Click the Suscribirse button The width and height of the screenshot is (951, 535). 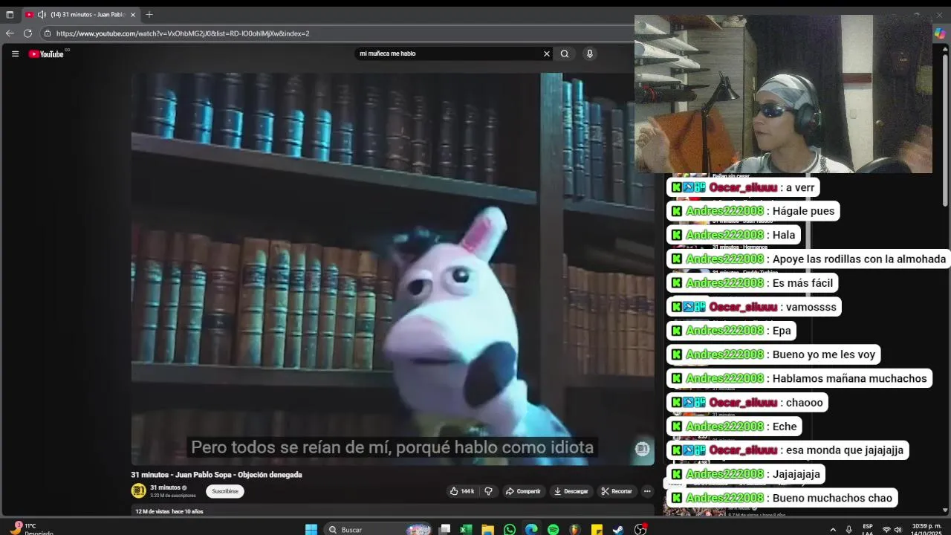[x=225, y=491]
